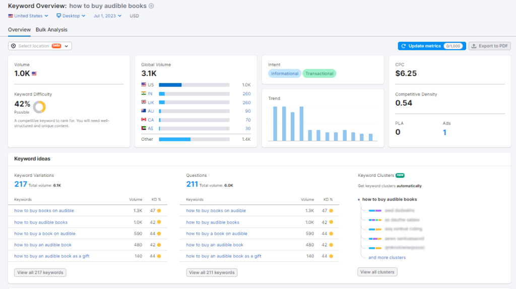
Task: Click 'and more clusters' link
Action: click(386, 257)
